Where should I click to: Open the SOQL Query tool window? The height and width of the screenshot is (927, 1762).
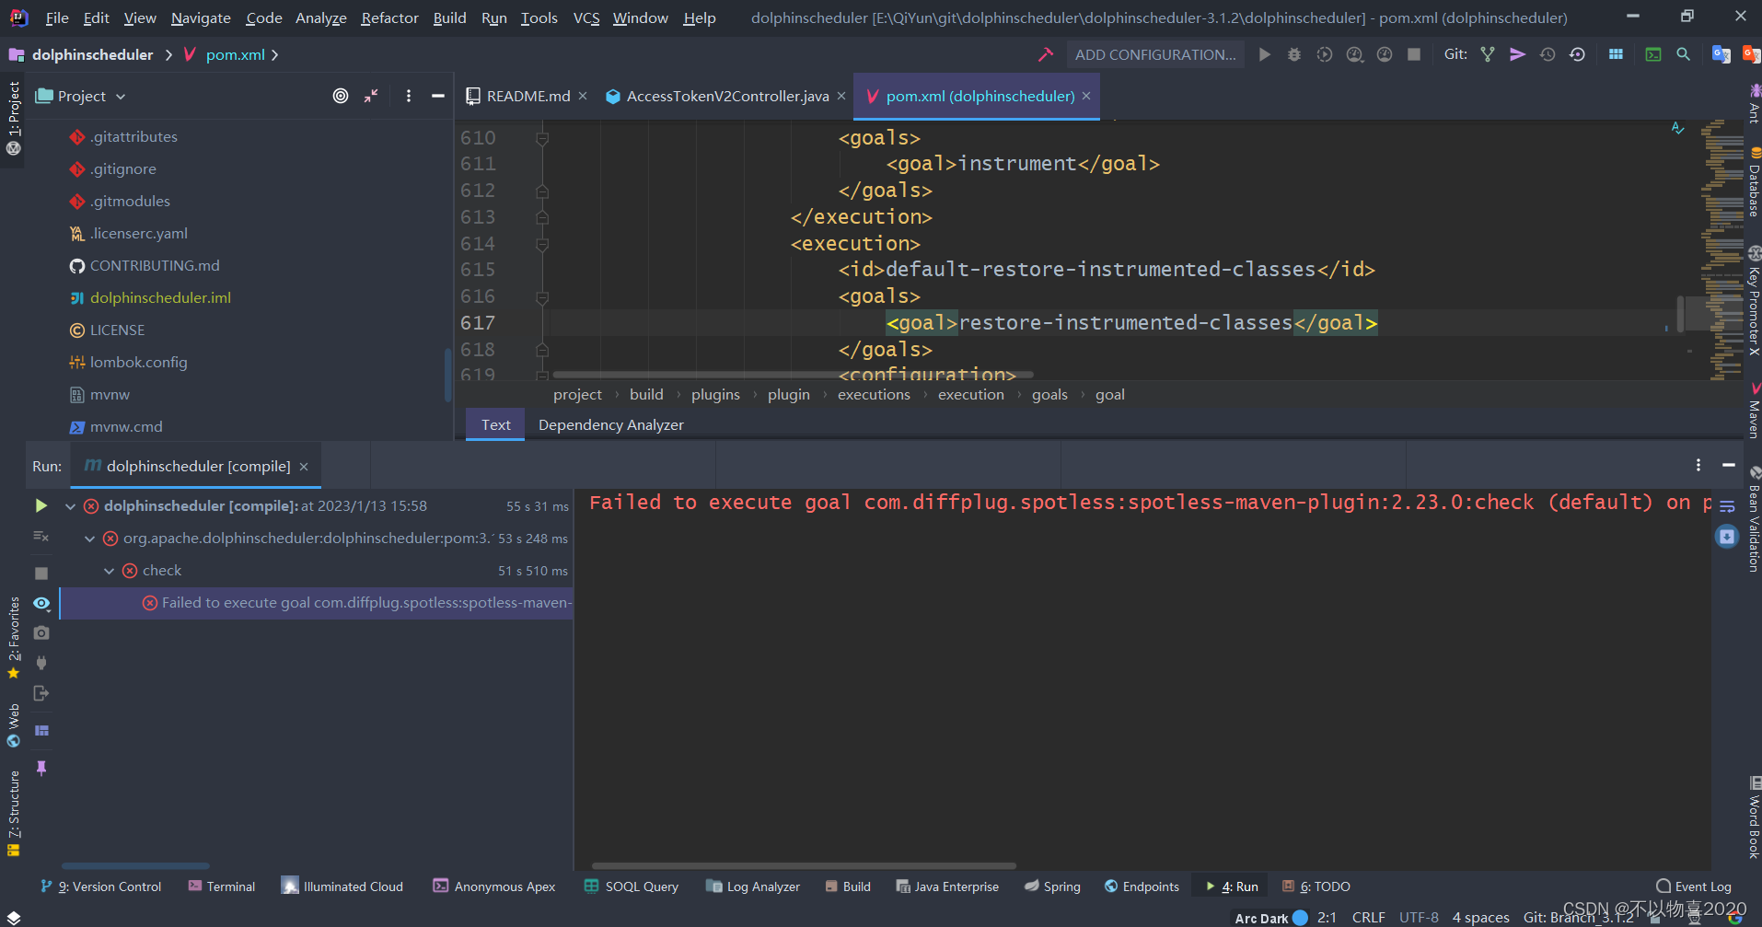632,886
